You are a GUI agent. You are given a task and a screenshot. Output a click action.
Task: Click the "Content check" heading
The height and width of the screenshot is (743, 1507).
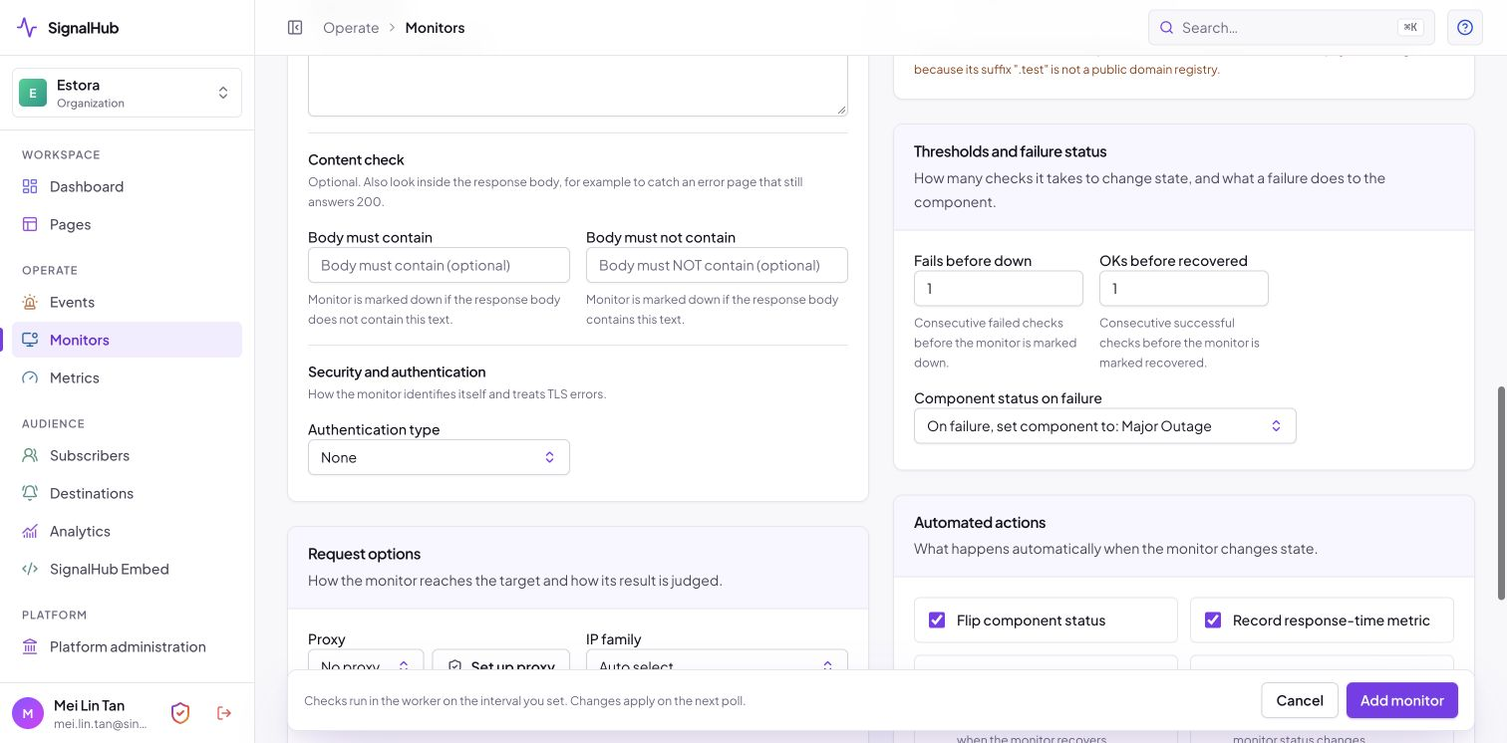coord(356,159)
